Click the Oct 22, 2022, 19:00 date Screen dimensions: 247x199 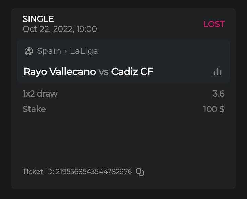click(60, 29)
